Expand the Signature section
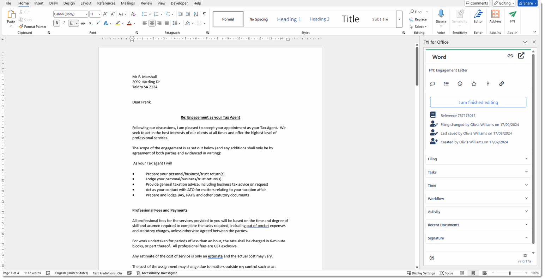The image size is (545, 280). coord(478,238)
